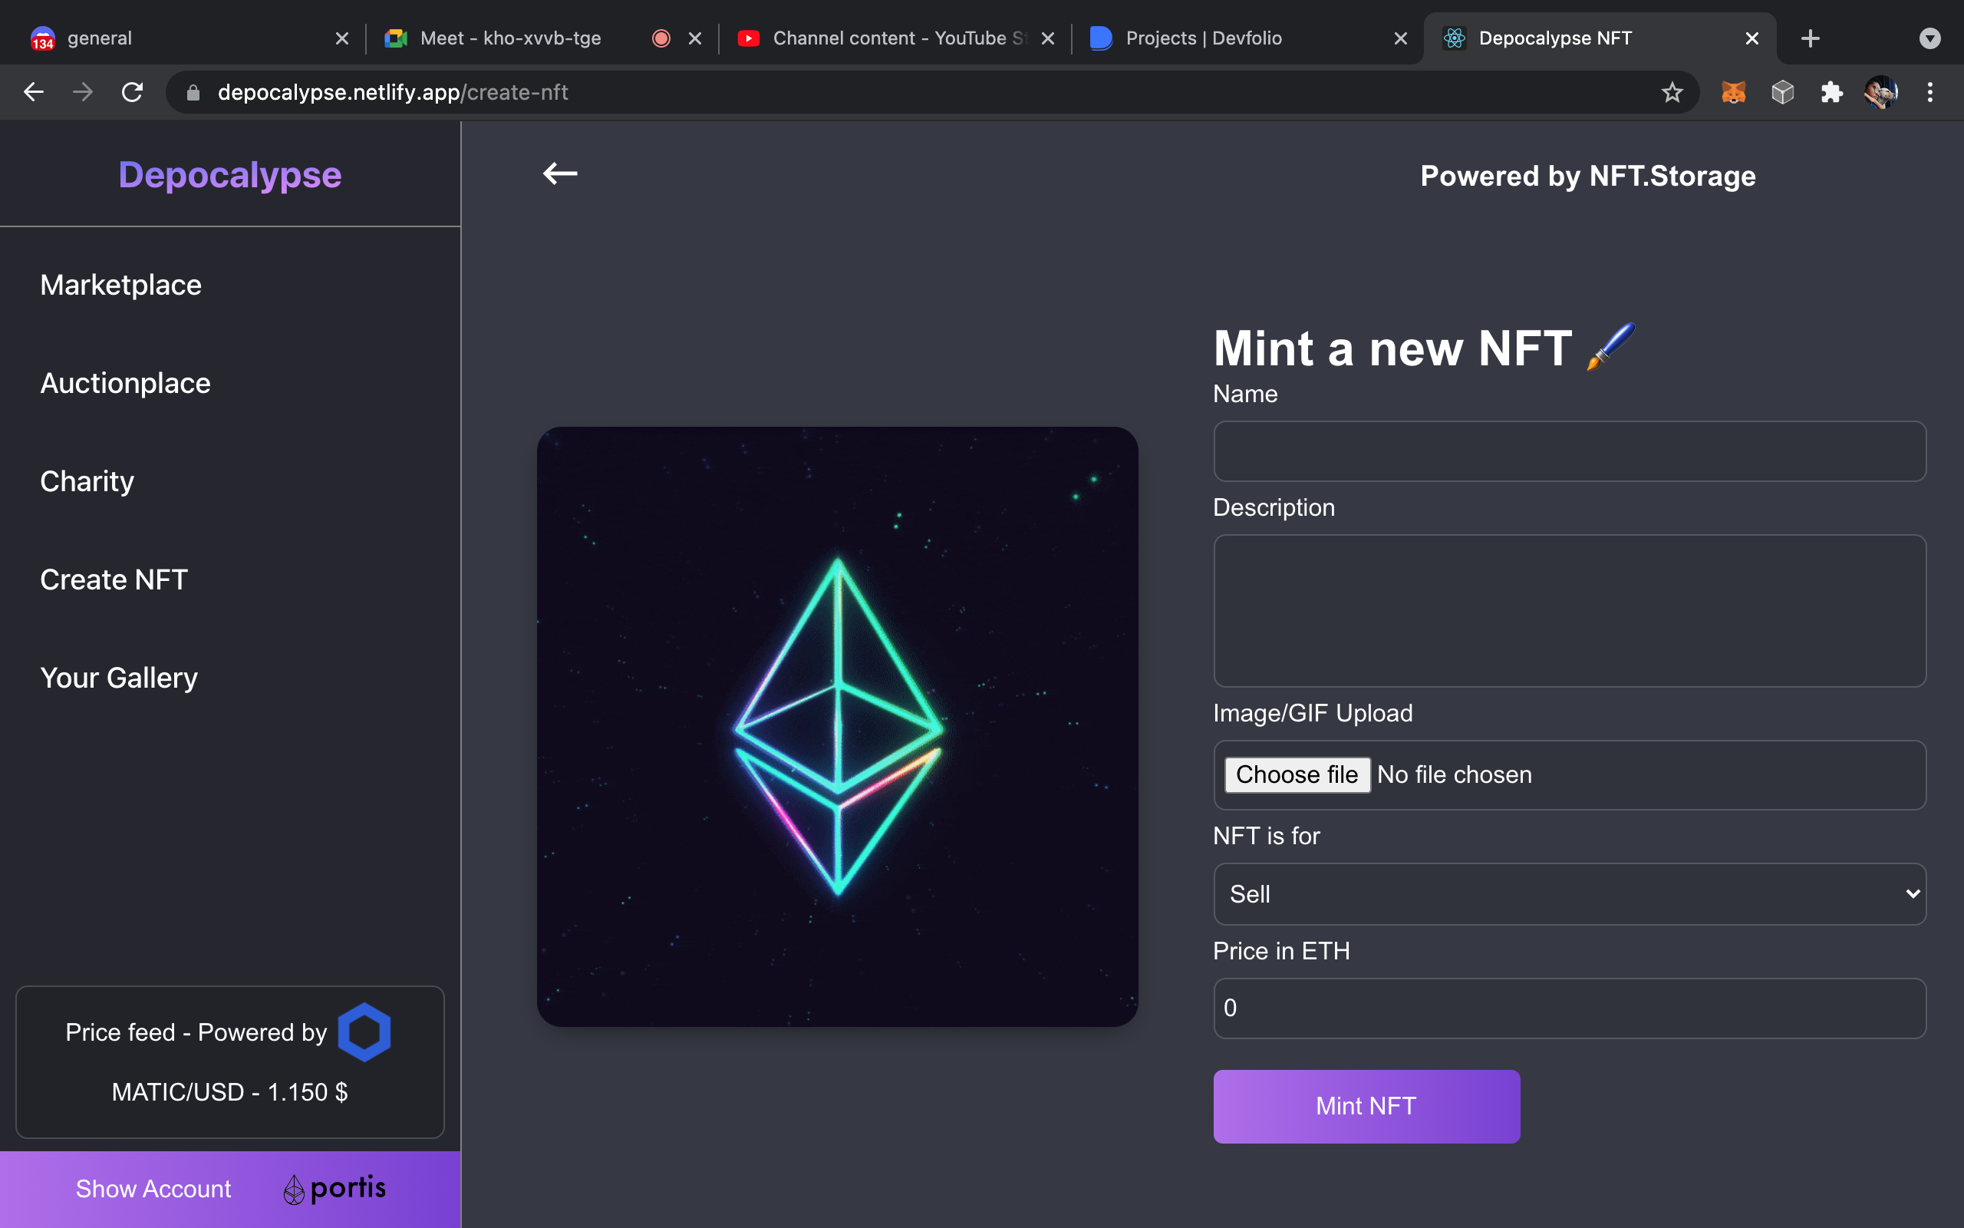Reload the current page
The image size is (1964, 1228).
pos(132,92)
